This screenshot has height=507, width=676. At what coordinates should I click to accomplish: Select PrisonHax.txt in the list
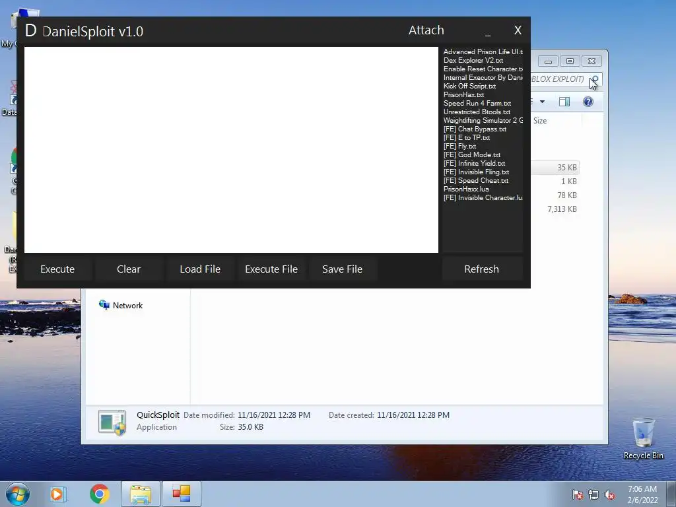(x=464, y=95)
